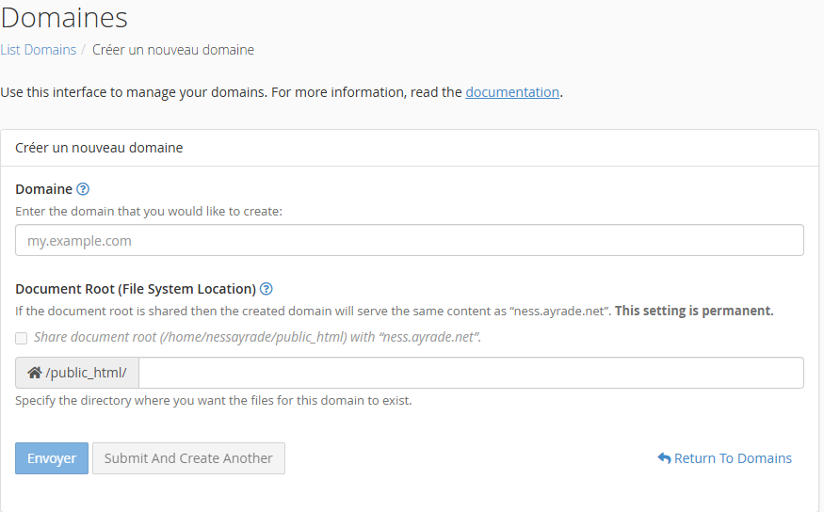Click Document Root (File System Location) label

(x=136, y=289)
